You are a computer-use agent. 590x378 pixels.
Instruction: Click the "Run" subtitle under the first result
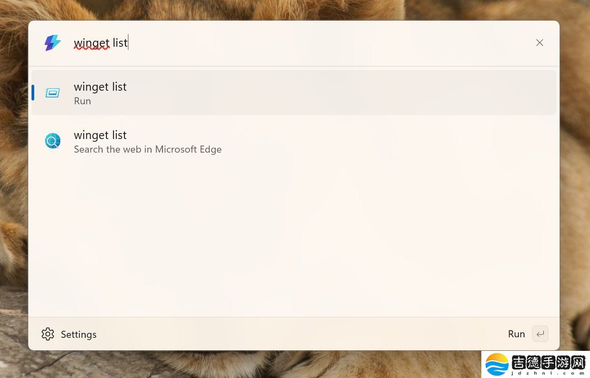click(83, 101)
